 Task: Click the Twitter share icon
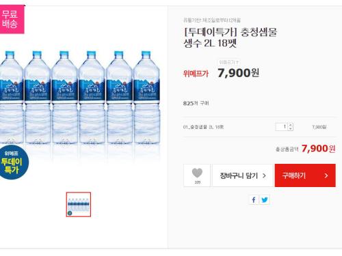[265, 200]
